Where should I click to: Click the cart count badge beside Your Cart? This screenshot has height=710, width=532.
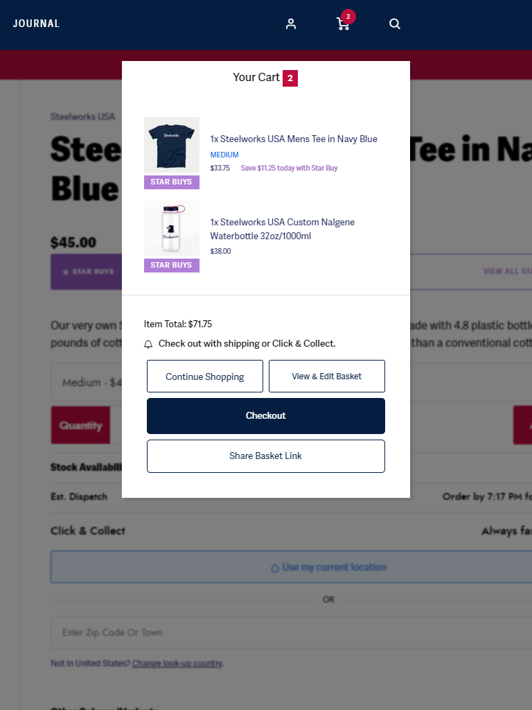pos(290,78)
